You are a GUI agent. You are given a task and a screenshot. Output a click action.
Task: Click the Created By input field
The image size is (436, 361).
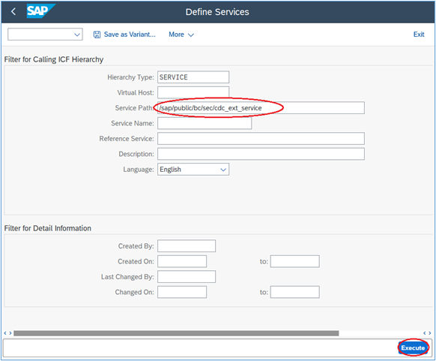pyautogui.click(x=187, y=246)
